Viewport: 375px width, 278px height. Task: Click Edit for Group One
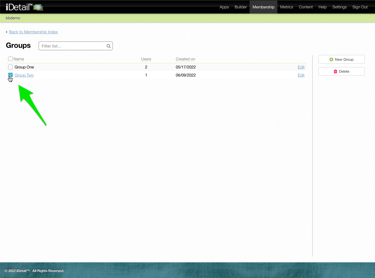(301, 67)
